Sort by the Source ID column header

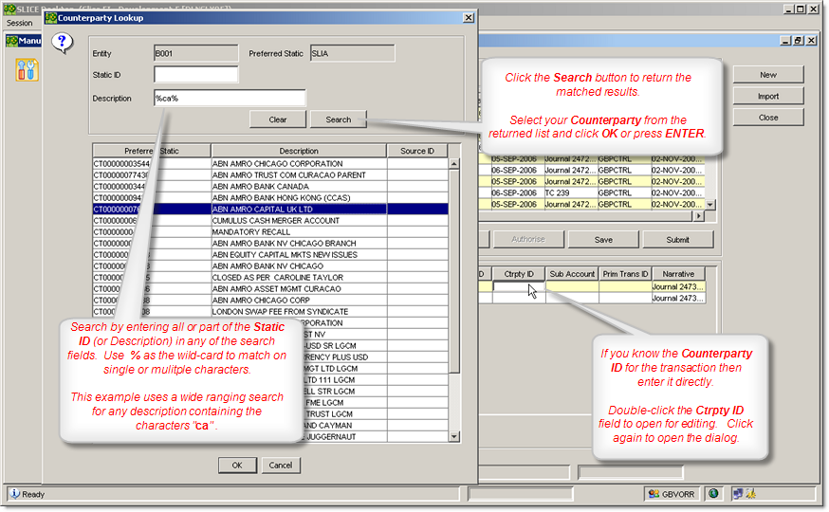point(416,151)
